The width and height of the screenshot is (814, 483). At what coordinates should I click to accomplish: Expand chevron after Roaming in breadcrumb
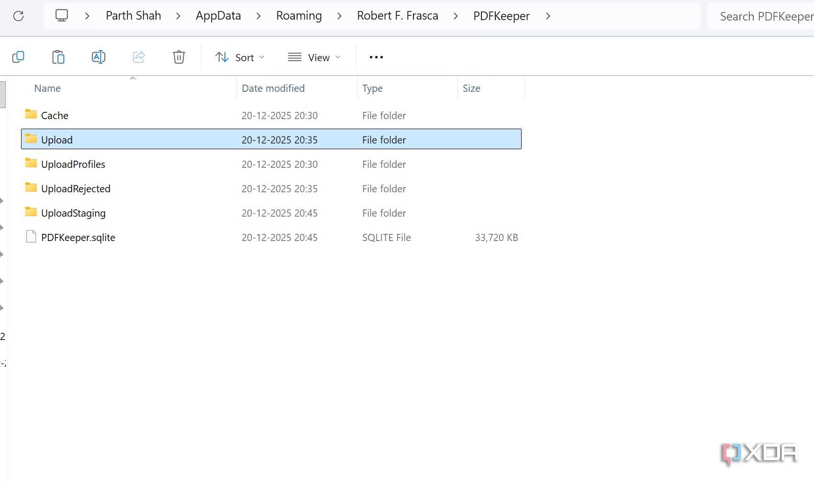pos(339,16)
